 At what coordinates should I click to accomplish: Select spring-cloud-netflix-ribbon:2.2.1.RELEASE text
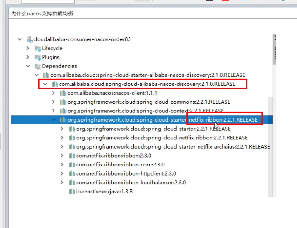[162, 138]
